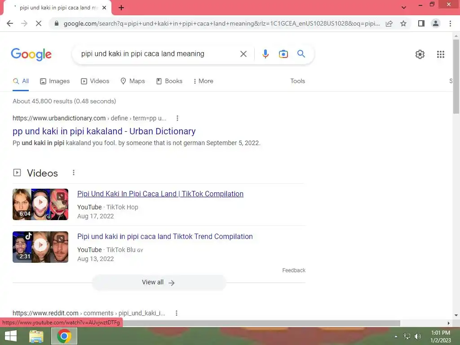This screenshot has height=345, width=460.
Task: Open the volume control tray icon
Action: [417, 336]
